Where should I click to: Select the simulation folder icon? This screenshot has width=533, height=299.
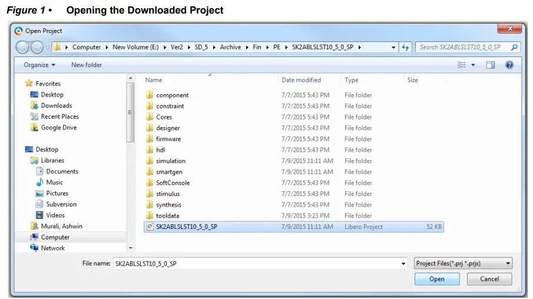click(x=150, y=161)
